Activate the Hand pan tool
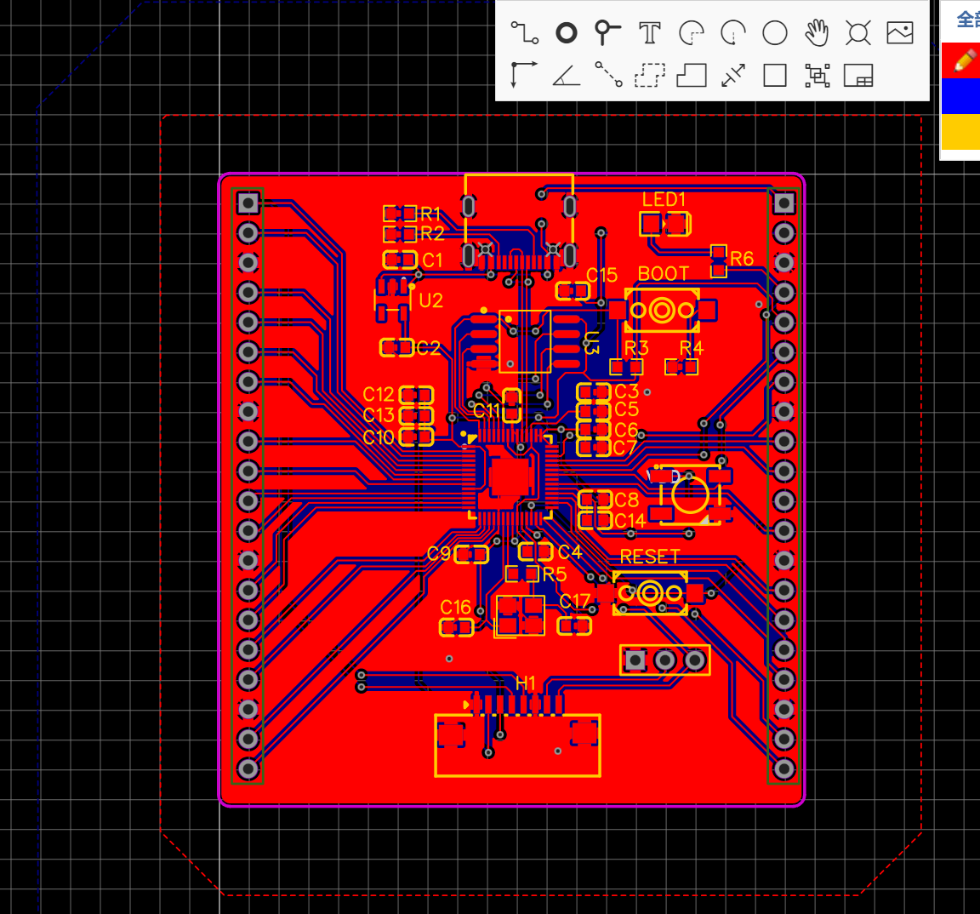 816,32
